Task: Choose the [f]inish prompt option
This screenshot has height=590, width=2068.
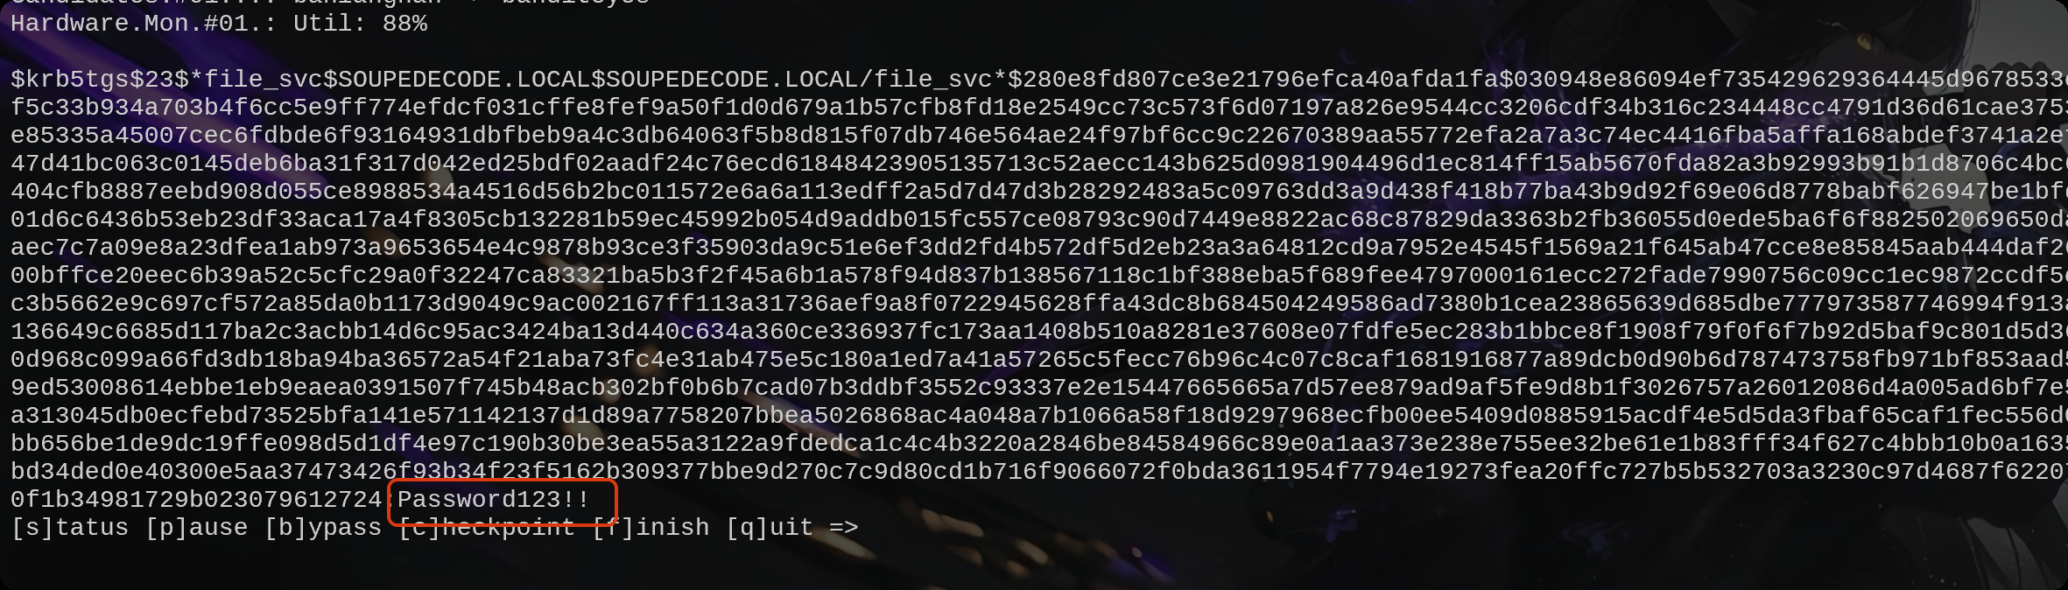Action: (651, 528)
